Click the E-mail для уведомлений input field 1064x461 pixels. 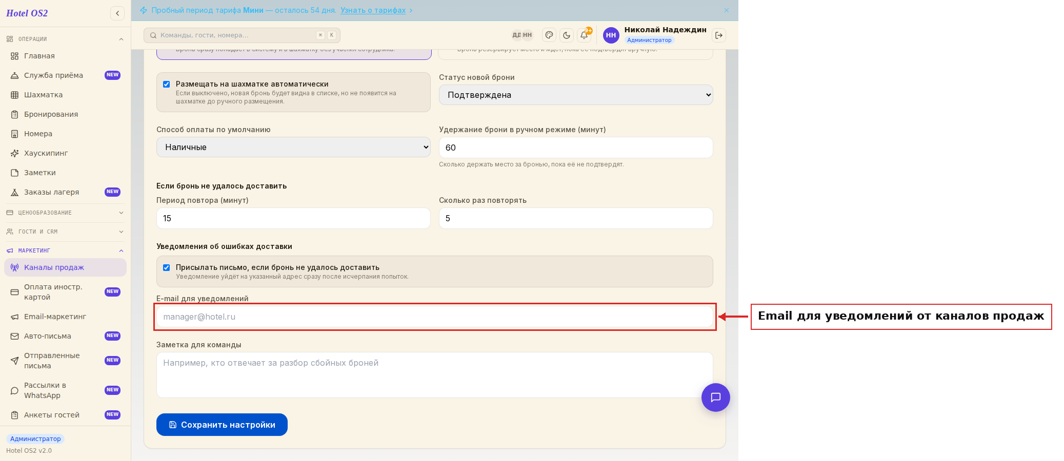pyautogui.click(x=435, y=317)
